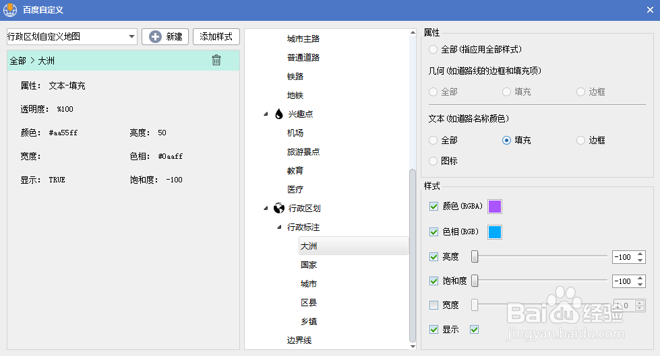Click the plus 新建 button
Screen dimensions: 660x356
(x=165, y=36)
